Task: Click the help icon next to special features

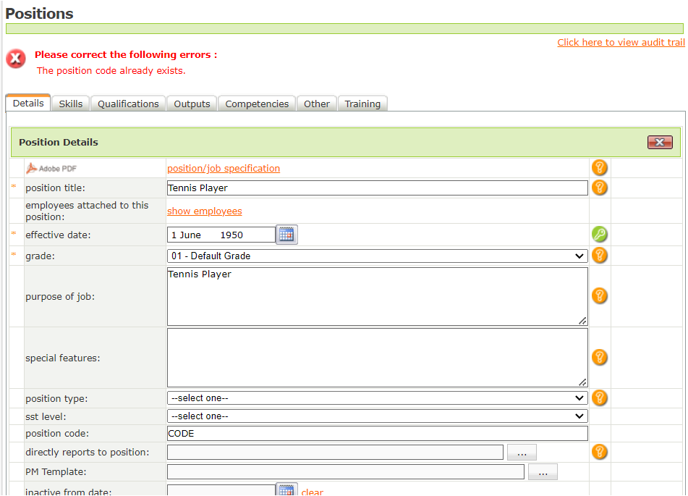Action: pos(599,357)
